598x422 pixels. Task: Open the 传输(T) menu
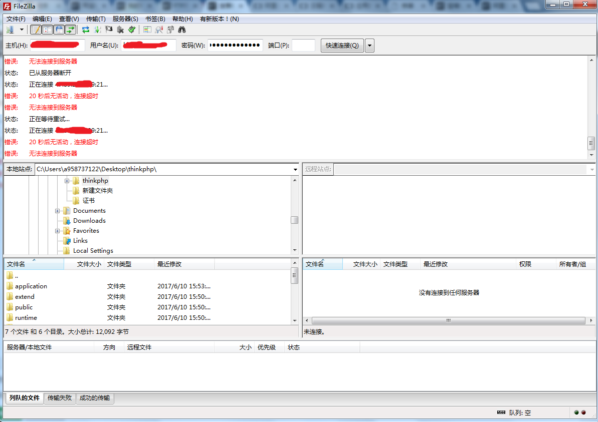(x=96, y=19)
